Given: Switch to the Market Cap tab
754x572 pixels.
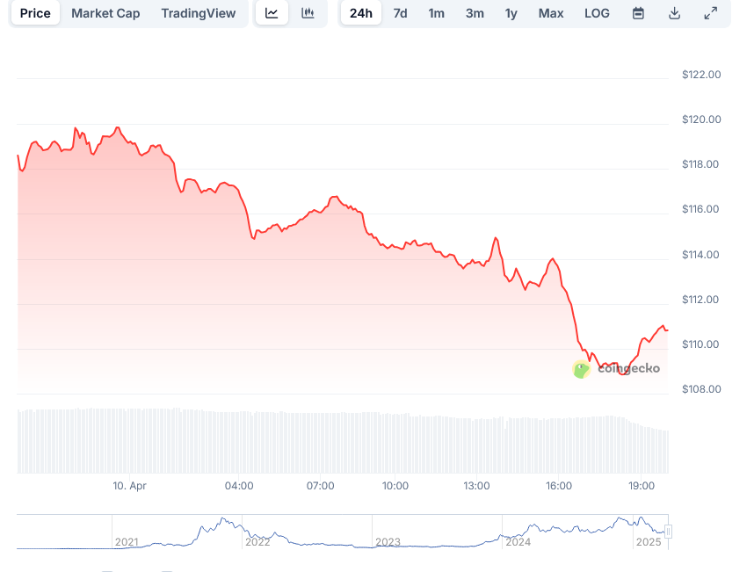Looking at the screenshot, I should click(x=105, y=13).
